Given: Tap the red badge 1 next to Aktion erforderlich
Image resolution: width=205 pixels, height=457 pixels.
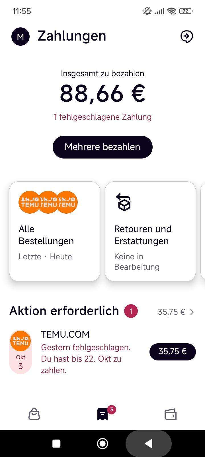Looking at the screenshot, I should click(x=131, y=311).
